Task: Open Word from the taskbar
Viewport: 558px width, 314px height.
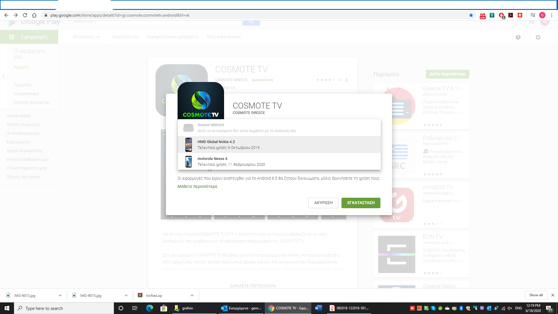Action: pos(318,308)
